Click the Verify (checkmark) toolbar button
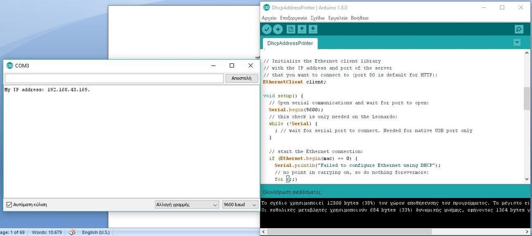The image size is (532, 236). (267, 30)
